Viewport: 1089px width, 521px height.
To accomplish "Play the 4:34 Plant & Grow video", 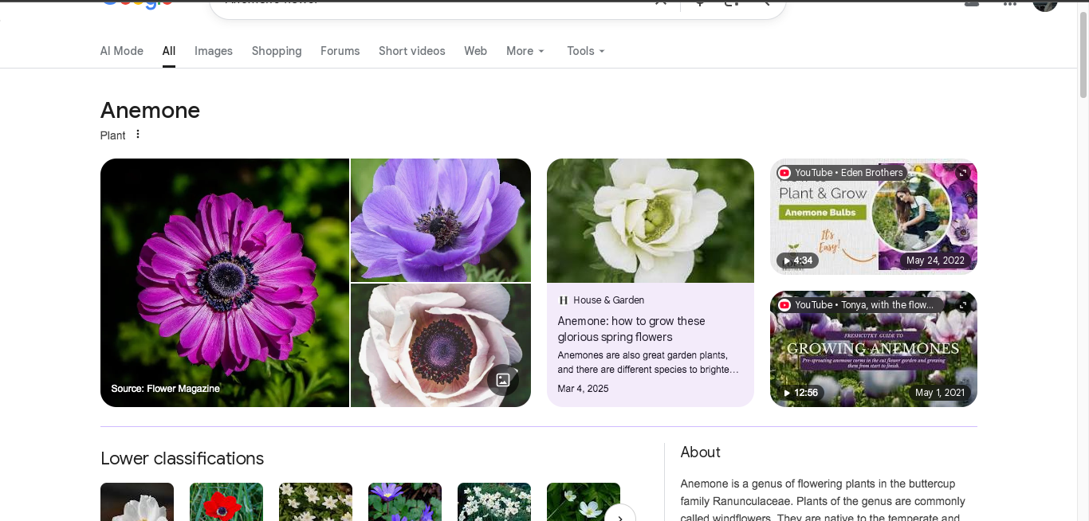I will (797, 260).
